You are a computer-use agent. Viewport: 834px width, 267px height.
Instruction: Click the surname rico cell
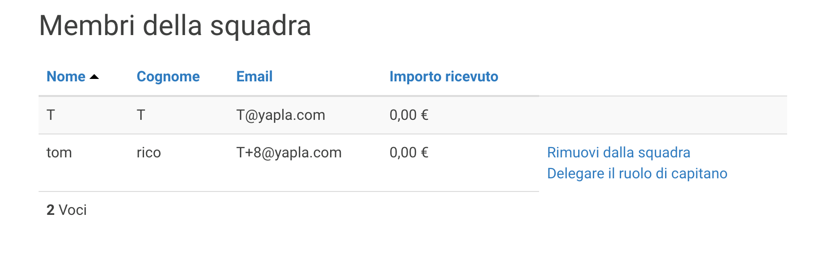point(148,153)
